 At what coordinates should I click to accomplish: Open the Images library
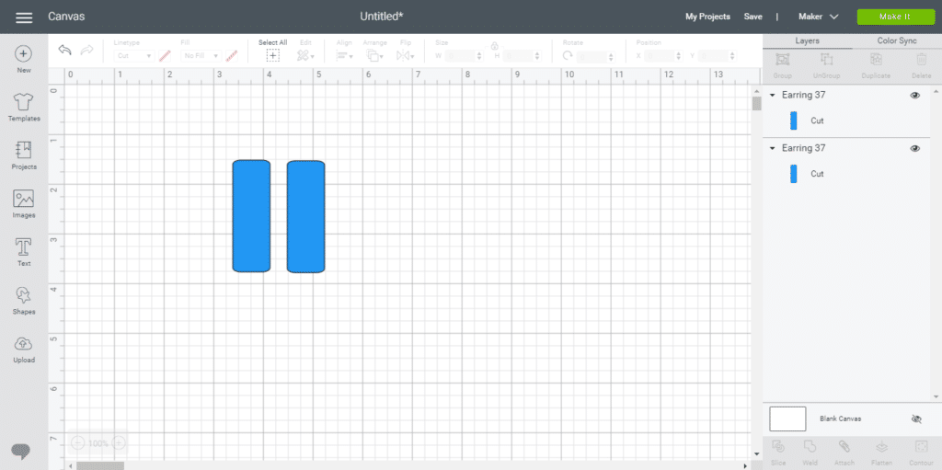pos(24,203)
